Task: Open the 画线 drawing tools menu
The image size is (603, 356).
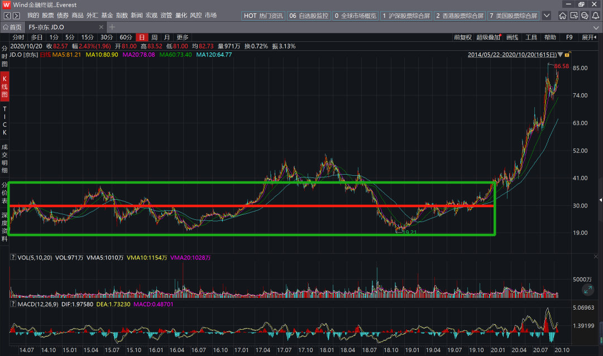Action: pyautogui.click(x=512, y=37)
